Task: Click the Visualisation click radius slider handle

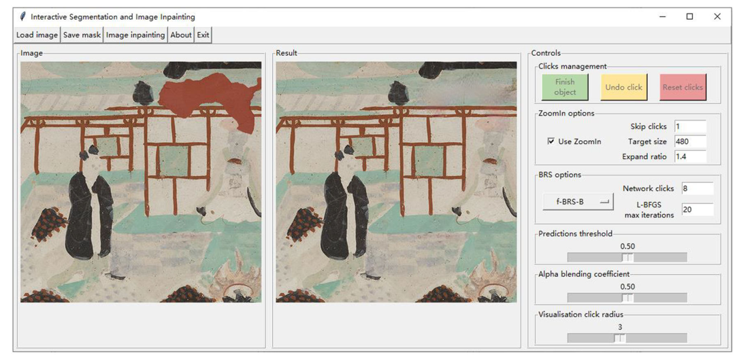Action: point(620,338)
